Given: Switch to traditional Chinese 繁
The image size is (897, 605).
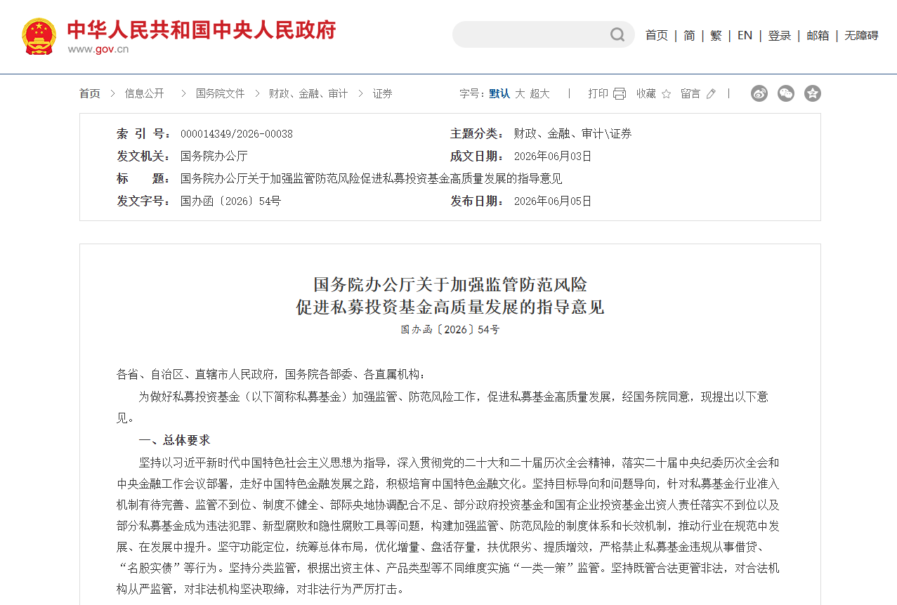Looking at the screenshot, I should click(716, 35).
